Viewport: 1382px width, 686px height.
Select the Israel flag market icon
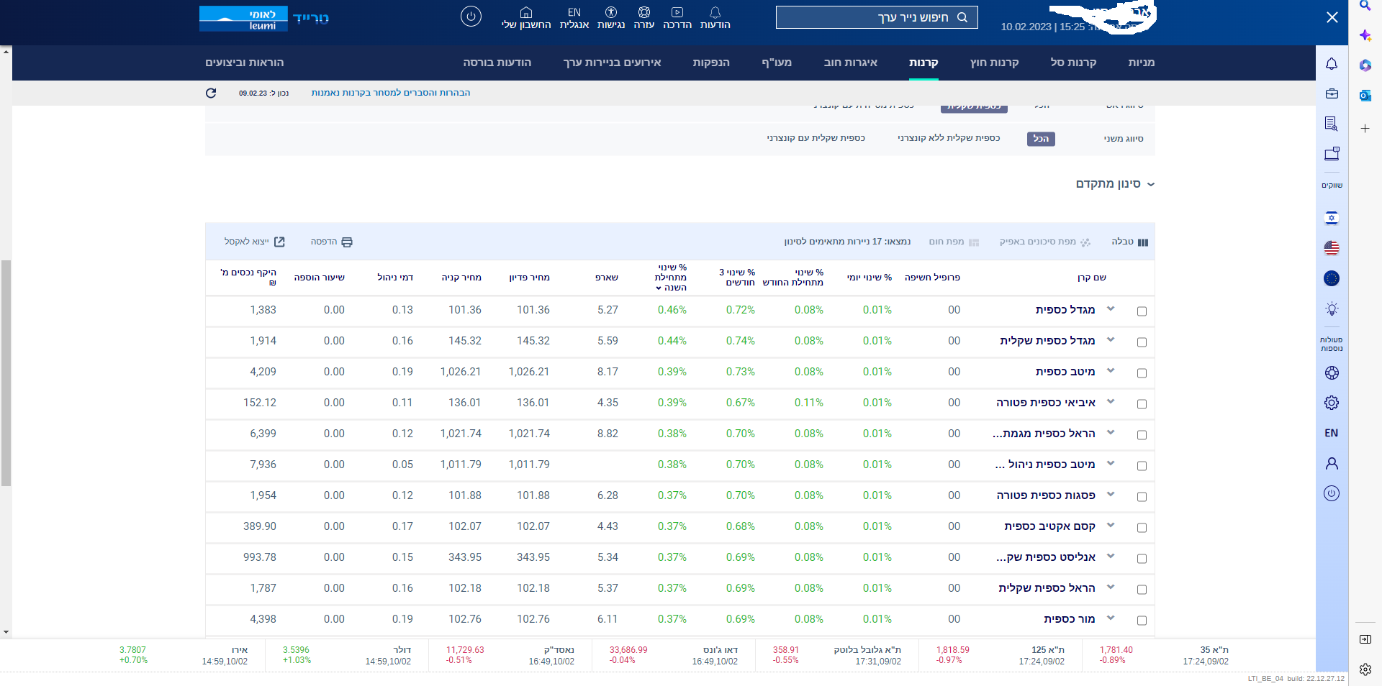pos(1332,217)
